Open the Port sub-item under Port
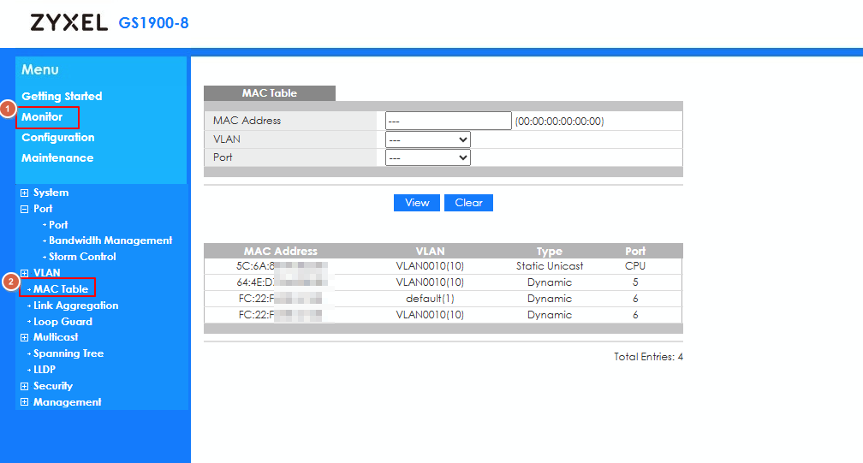Screen dimensions: 863x463 [58, 225]
